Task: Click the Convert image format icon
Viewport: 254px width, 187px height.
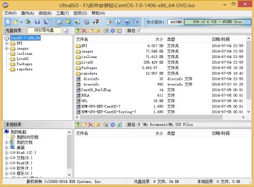Action: [78, 22]
